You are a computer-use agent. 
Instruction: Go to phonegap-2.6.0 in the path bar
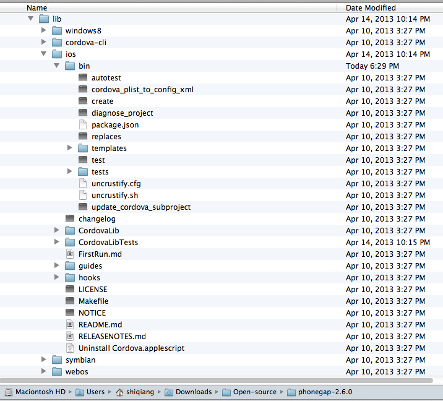coord(319,392)
